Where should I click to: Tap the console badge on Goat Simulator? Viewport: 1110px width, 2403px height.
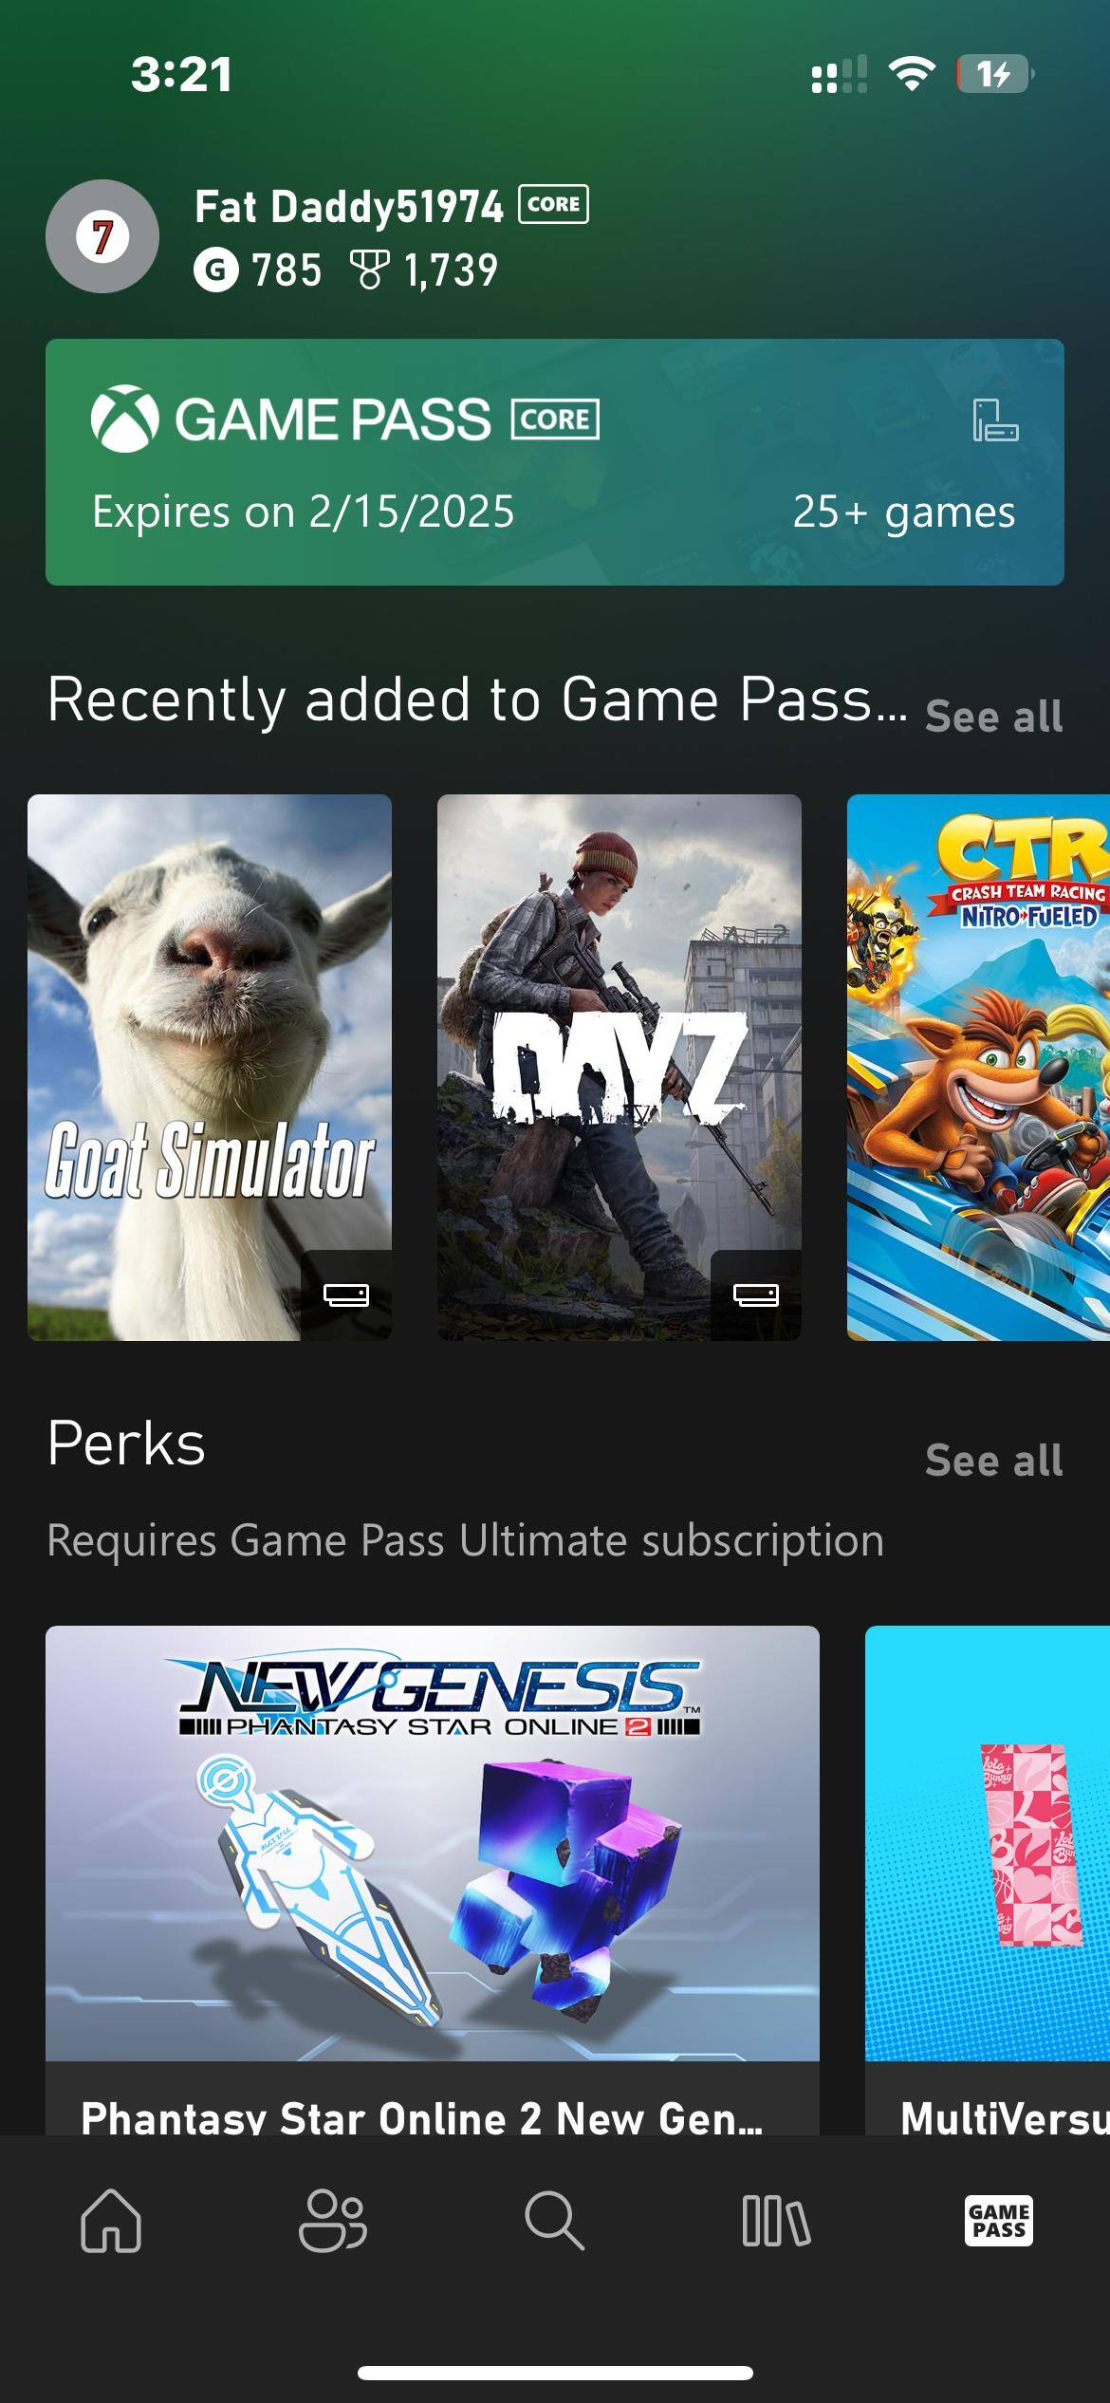click(346, 1295)
